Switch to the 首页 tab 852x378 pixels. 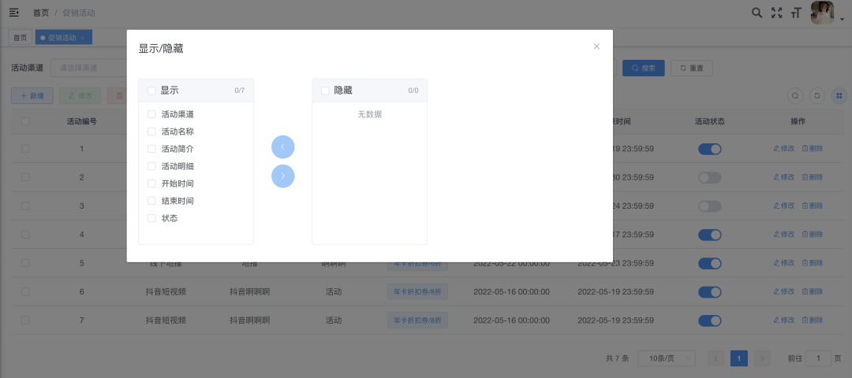tap(18, 37)
